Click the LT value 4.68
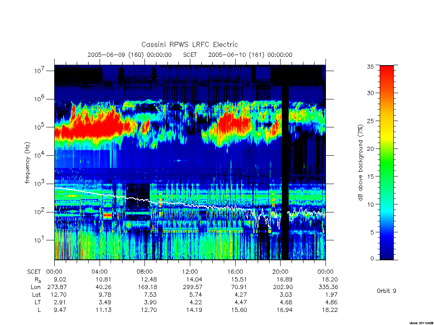The height and width of the screenshot is (325, 434). [286, 302]
